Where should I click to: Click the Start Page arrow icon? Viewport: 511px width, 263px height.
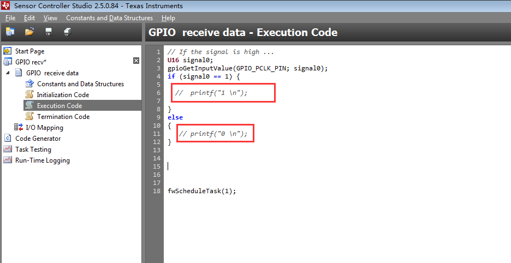click(8, 51)
